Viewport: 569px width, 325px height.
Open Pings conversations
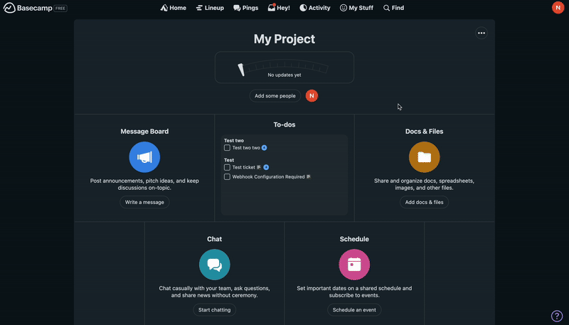(245, 8)
